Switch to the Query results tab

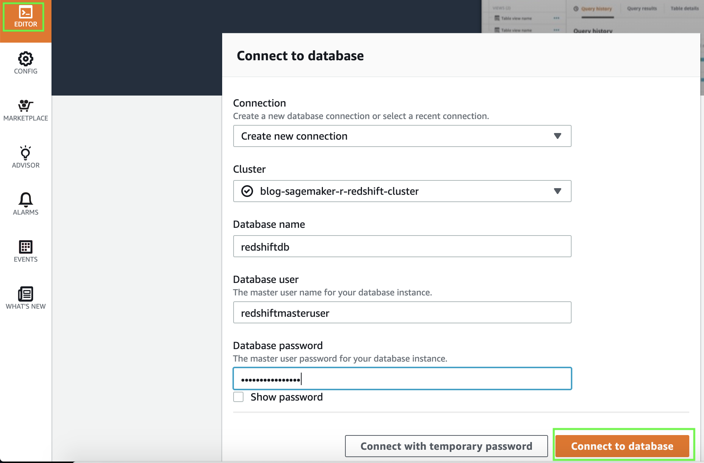click(642, 8)
